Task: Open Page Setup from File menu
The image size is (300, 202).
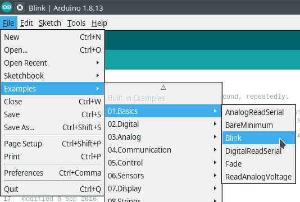Action: (52, 144)
